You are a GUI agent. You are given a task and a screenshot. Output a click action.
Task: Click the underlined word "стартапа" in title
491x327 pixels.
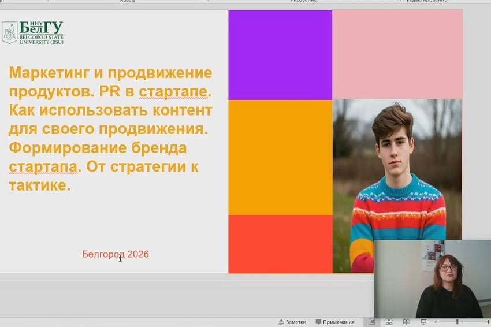click(x=43, y=167)
